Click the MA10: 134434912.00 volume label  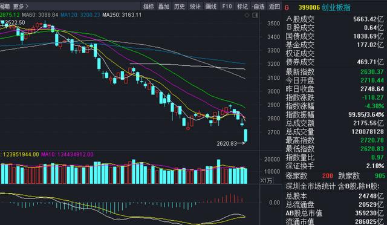(67, 155)
